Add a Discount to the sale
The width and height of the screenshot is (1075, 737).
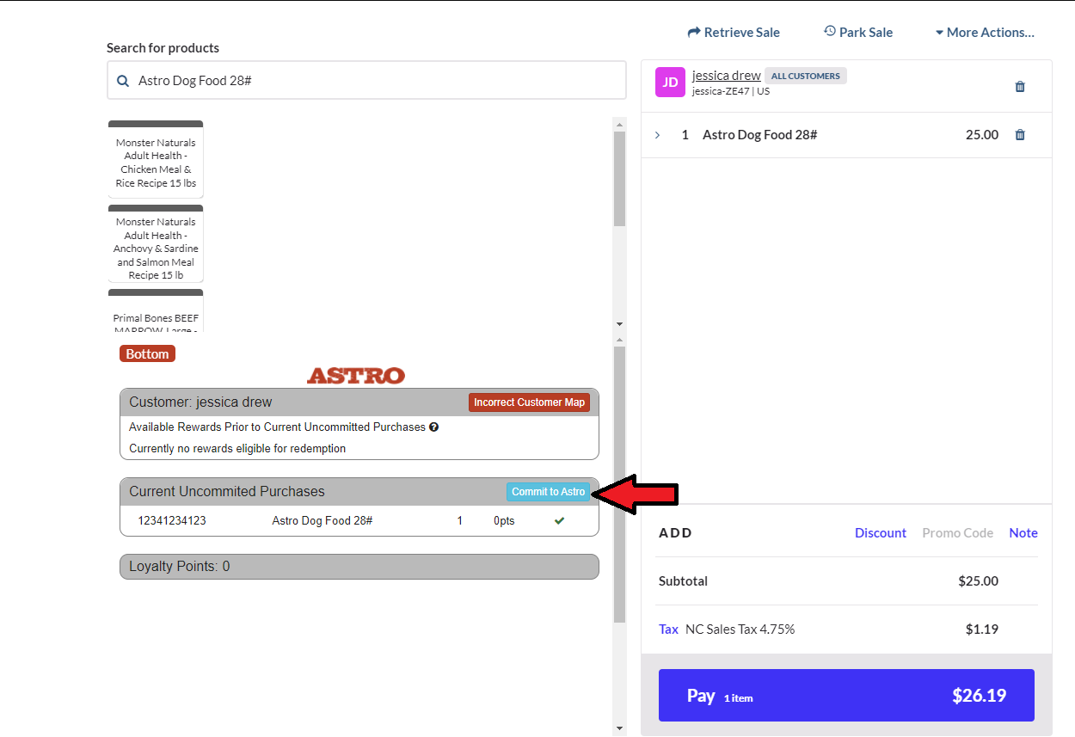click(880, 533)
